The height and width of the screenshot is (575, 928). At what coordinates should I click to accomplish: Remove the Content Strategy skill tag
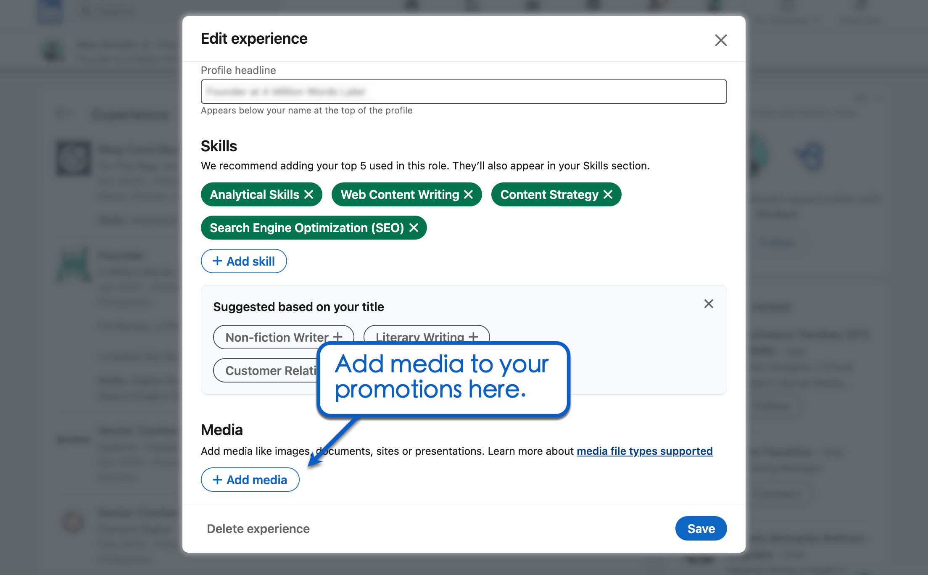coord(609,195)
